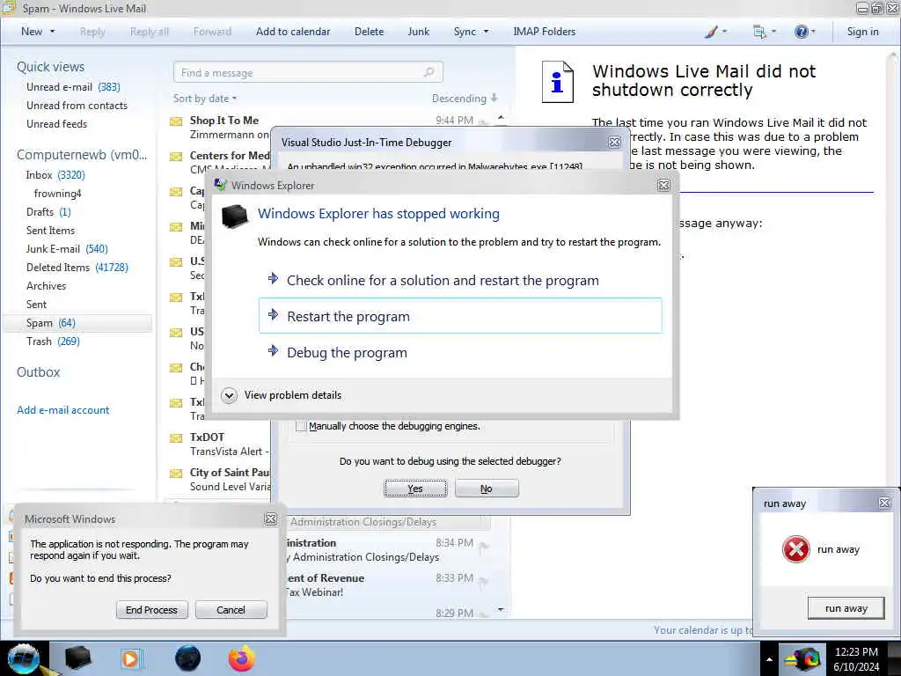Open the paintbrush colorizer menu
This screenshot has width=901, height=676.
click(715, 32)
